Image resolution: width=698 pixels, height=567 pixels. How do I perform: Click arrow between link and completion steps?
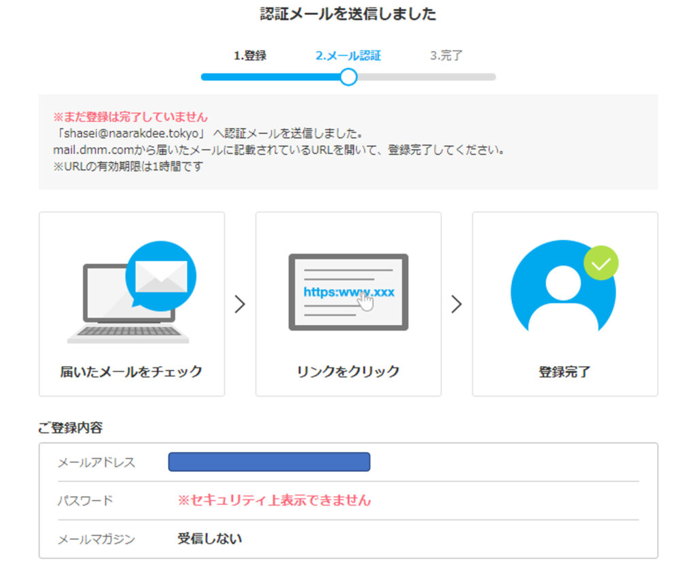[x=456, y=304]
